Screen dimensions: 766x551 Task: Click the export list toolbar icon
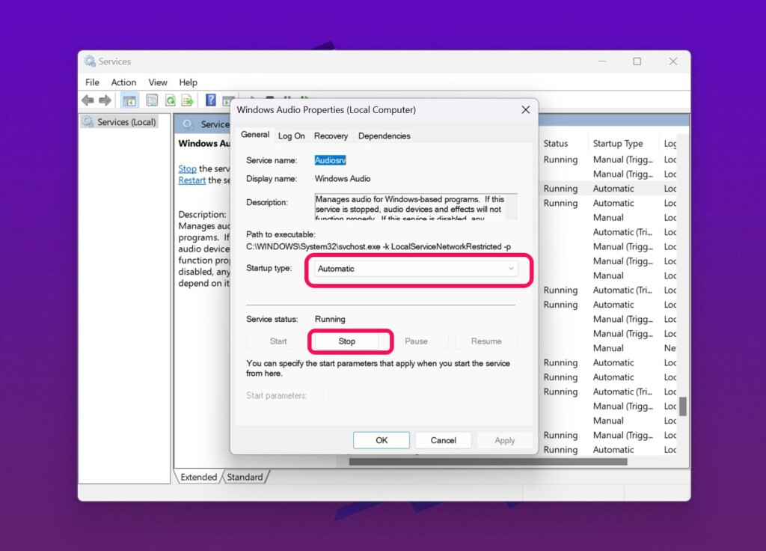coord(188,101)
